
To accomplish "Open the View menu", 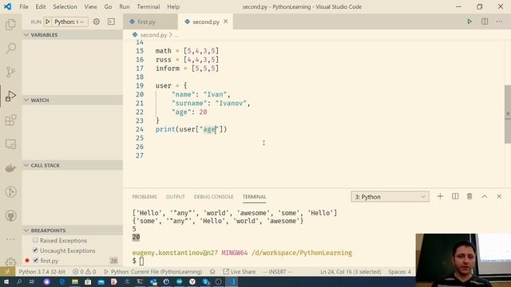I will 90,6.
